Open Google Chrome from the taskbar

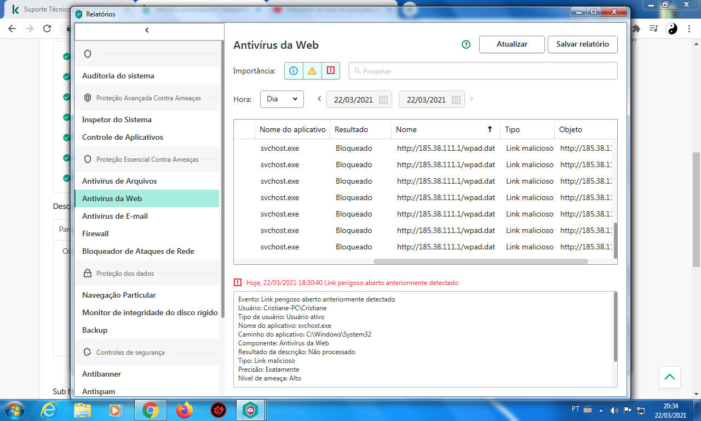point(151,409)
